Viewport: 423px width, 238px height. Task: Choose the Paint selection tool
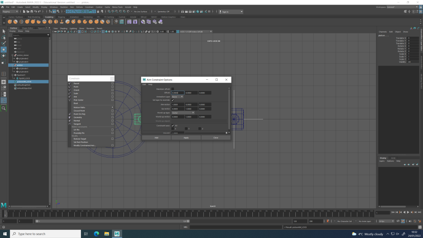(x=3, y=43)
